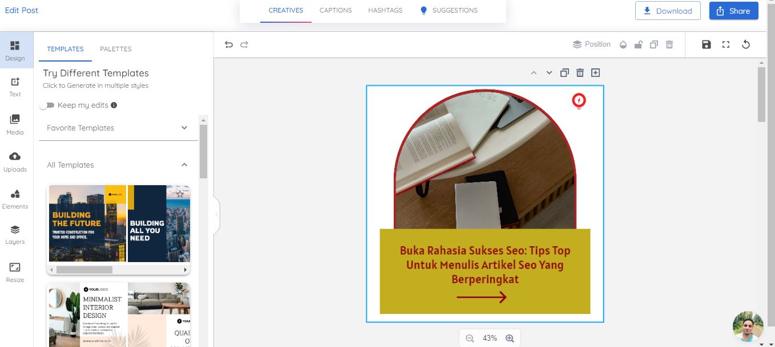775x347 pixels.
Task: Open the Resize panel
Action: [x=15, y=272]
